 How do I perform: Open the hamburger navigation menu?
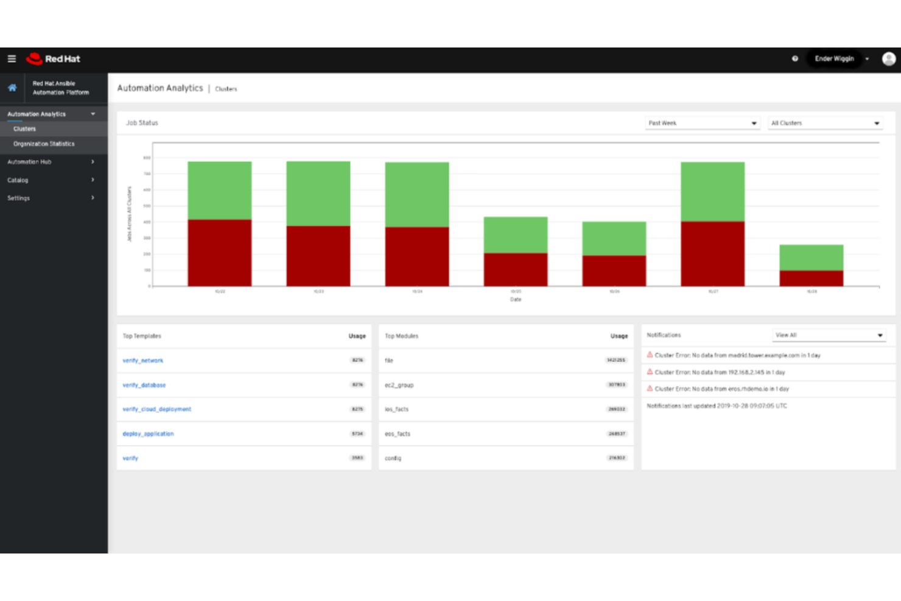point(12,59)
